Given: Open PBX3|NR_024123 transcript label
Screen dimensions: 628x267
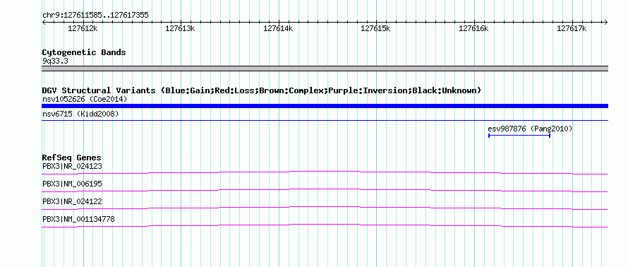Looking at the screenshot, I should (72, 166).
